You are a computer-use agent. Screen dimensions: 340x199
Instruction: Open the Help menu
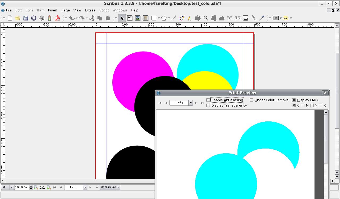pos(134,10)
